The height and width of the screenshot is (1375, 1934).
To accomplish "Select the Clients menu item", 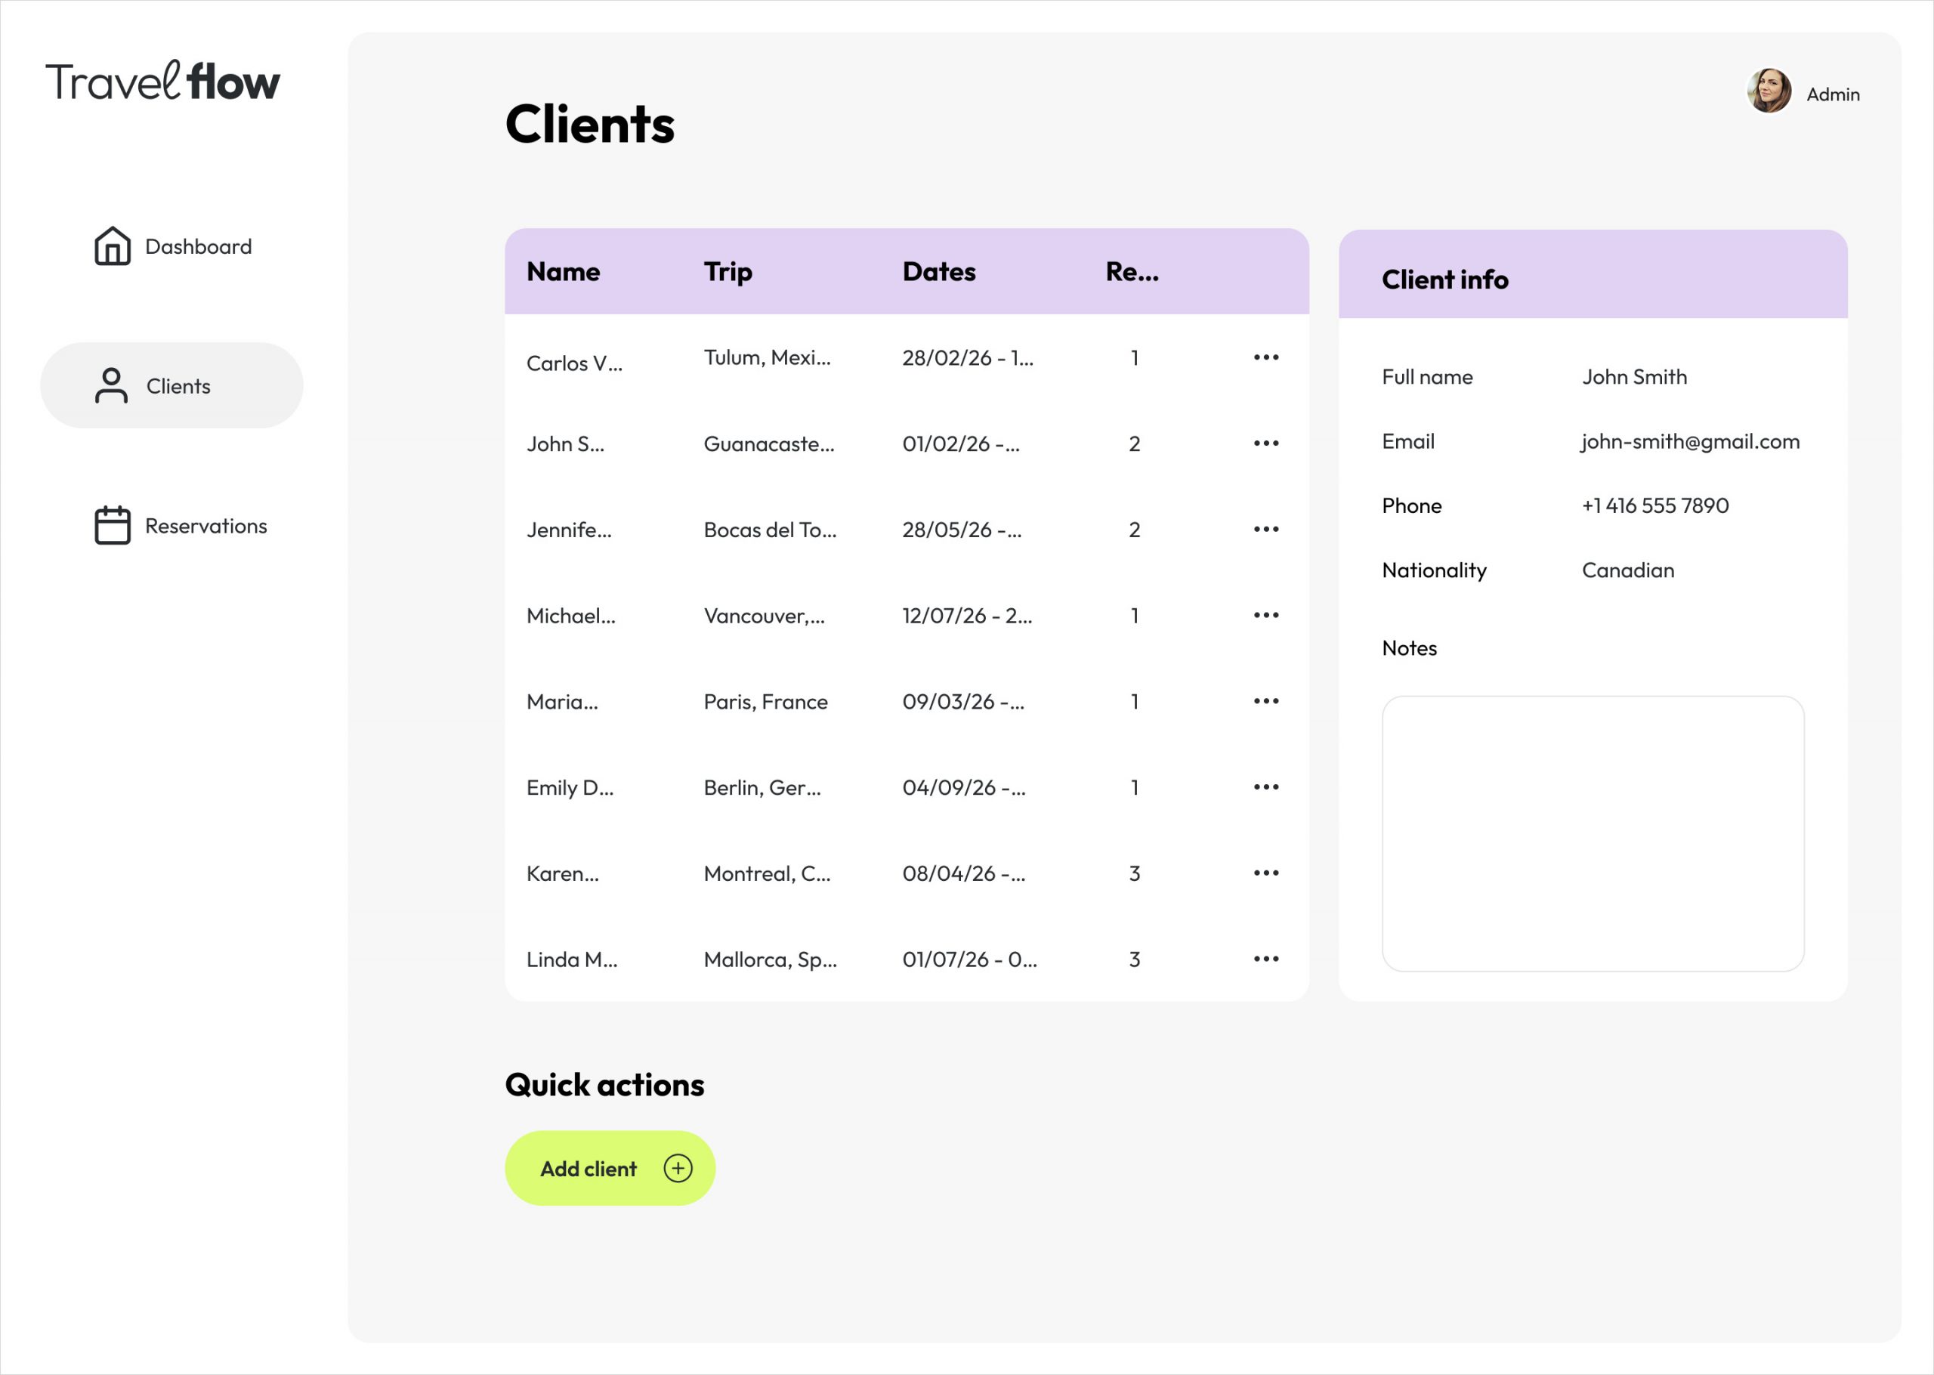I will coord(171,385).
